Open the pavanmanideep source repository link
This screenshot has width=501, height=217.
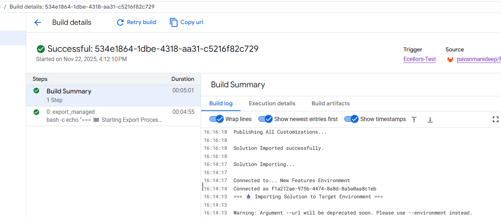(x=478, y=59)
